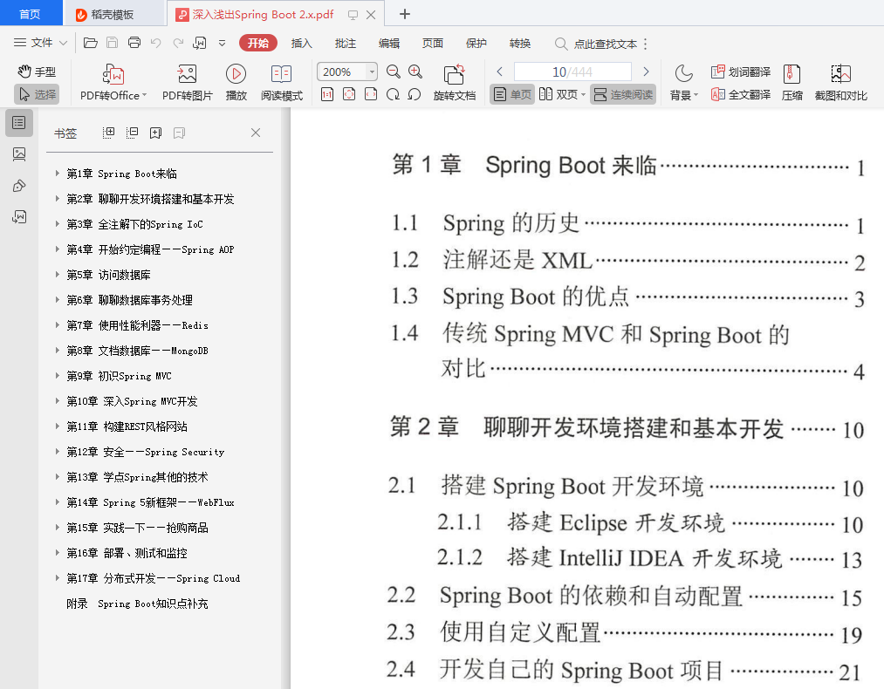Enable 划词翻译 word translation
Image resolution: width=884 pixels, height=689 pixels.
tap(741, 72)
